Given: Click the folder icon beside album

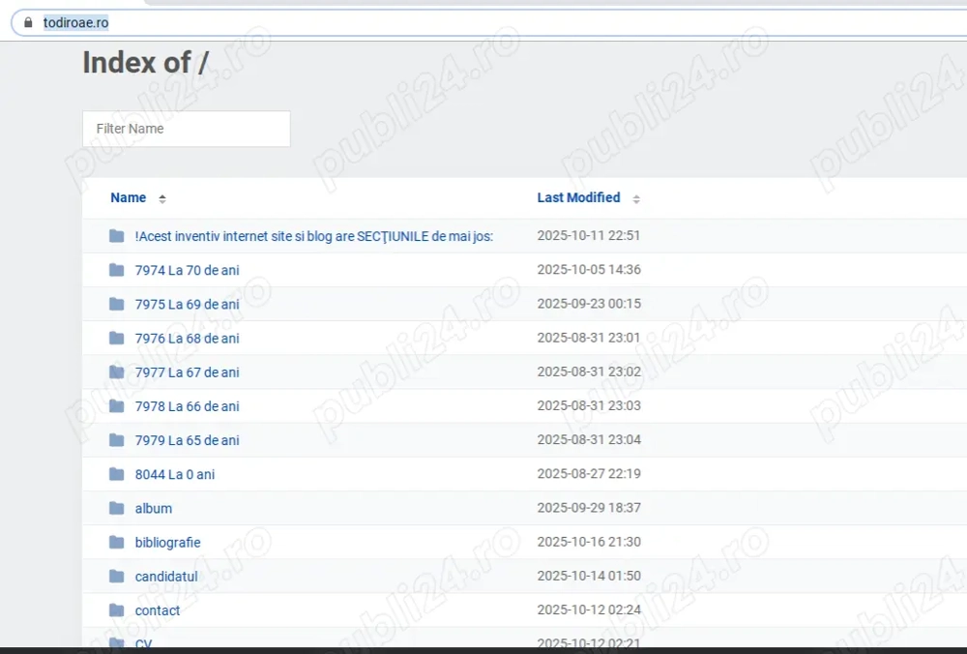Looking at the screenshot, I should (x=116, y=508).
